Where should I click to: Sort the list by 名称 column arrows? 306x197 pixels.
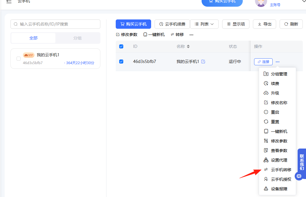point(188,46)
